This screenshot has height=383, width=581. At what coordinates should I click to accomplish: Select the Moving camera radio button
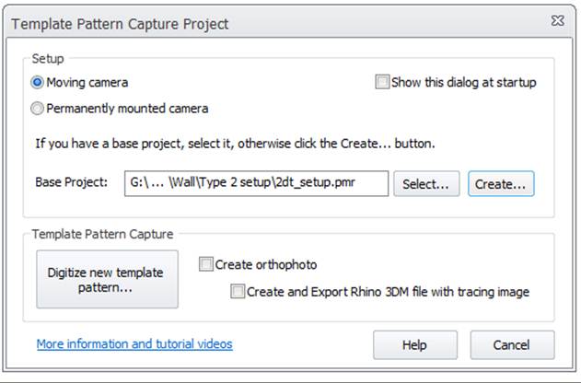click(x=37, y=83)
